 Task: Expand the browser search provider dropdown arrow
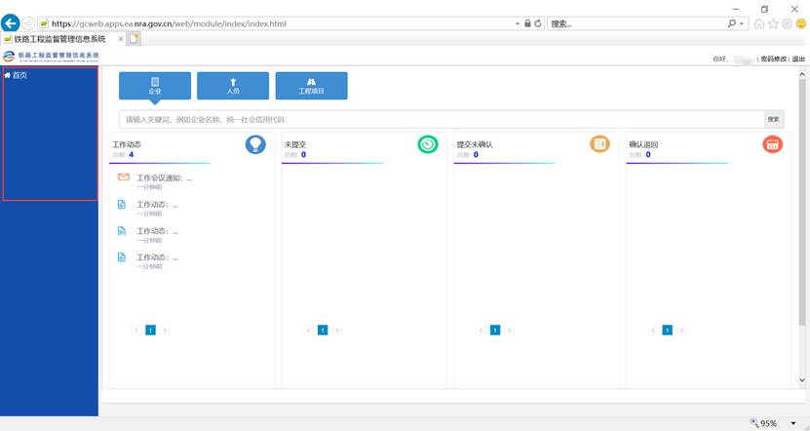[x=743, y=23]
